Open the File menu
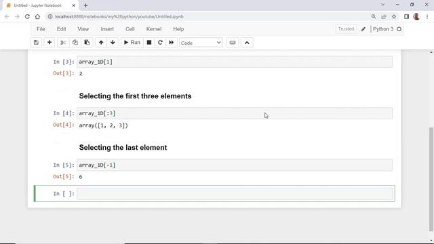Viewport: 434px width, 244px height. (x=41, y=29)
